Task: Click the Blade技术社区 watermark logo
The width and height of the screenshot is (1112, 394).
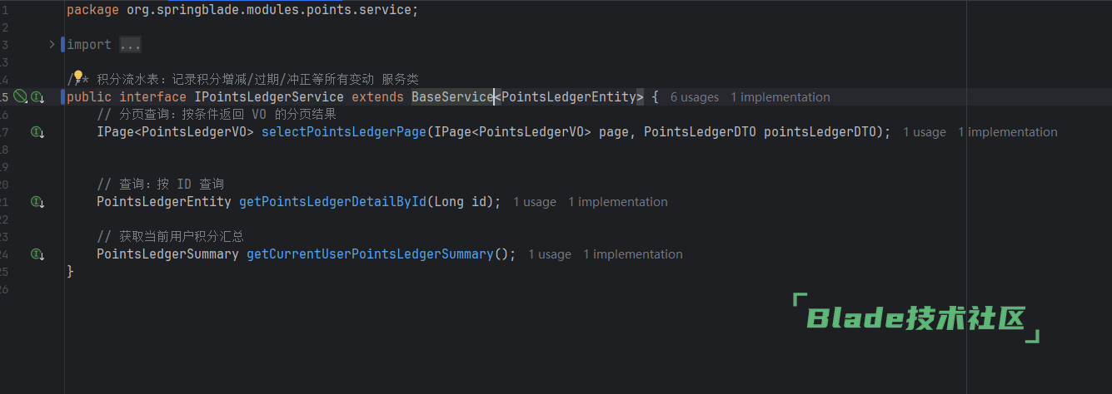Action: coord(916,318)
